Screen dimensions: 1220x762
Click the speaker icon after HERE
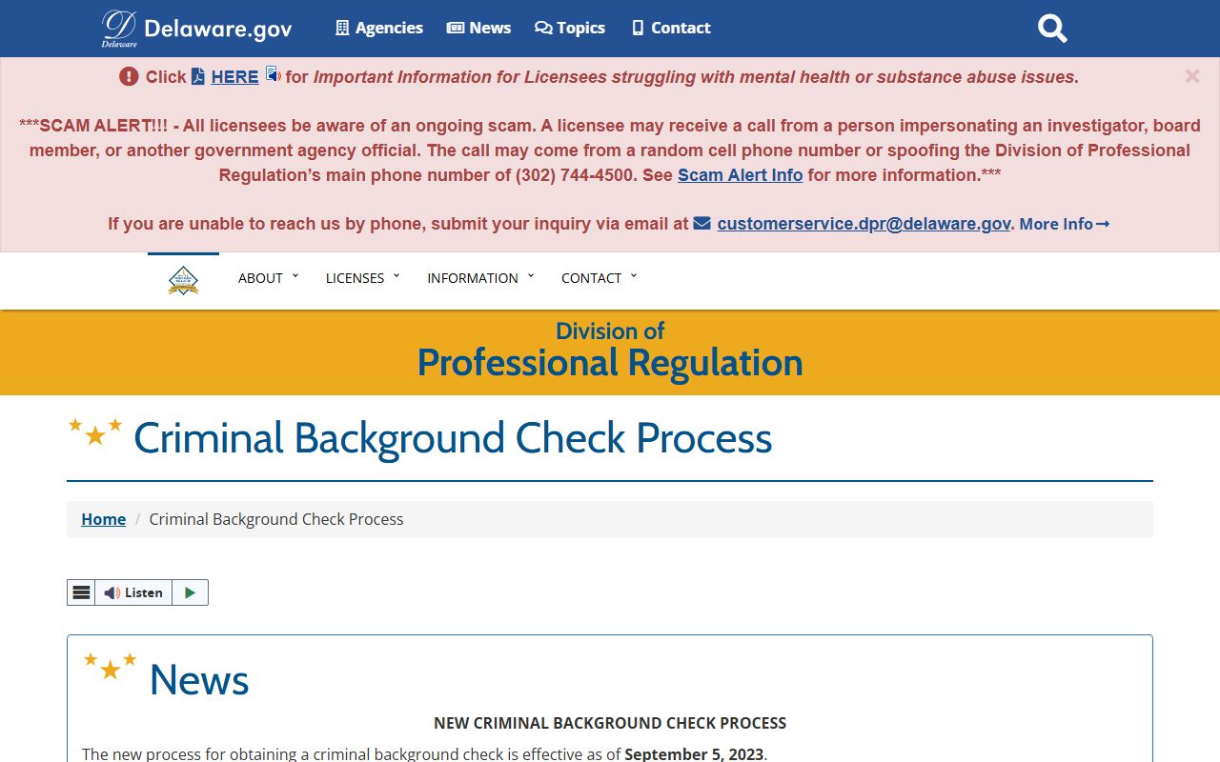coord(273,74)
